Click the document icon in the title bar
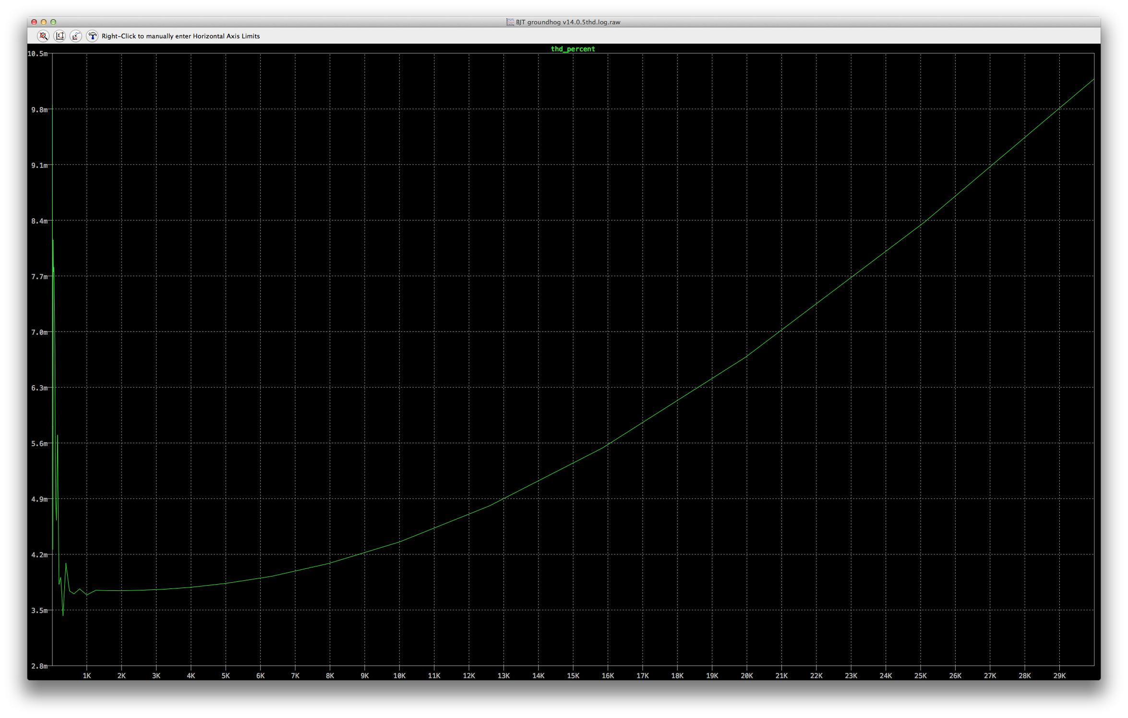1128x718 pixels. (x=510, y=22)
